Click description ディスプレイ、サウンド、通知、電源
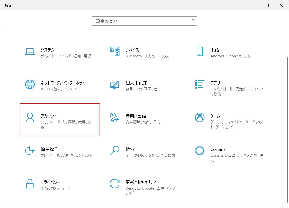Image resolution: width=289 pixels, height=208 pixels. [x=66, y=56]
